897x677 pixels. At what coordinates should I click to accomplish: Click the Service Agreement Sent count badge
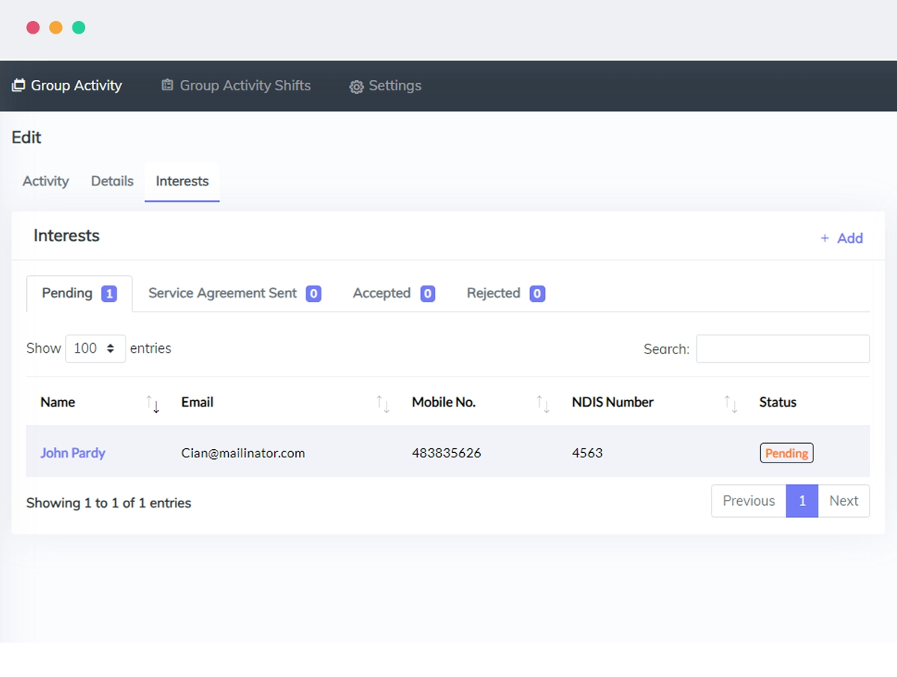314,294
